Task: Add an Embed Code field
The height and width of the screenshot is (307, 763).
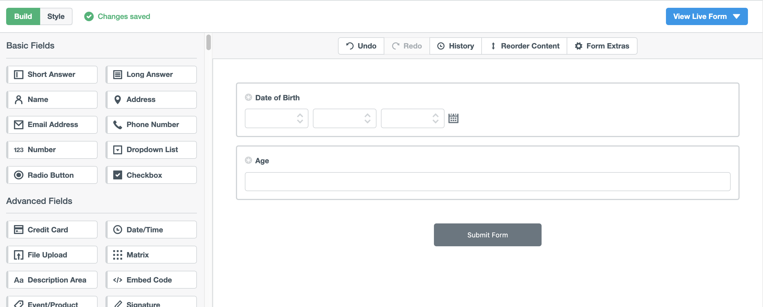Action: pyautogui.click(x=151, y=280)
